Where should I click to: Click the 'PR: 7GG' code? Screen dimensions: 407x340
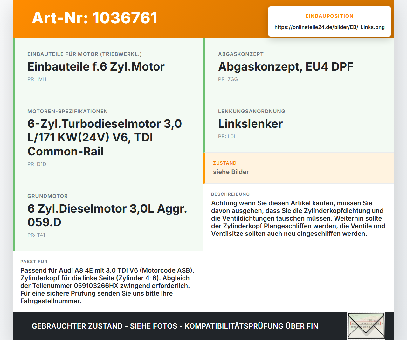tap(228, 79)
